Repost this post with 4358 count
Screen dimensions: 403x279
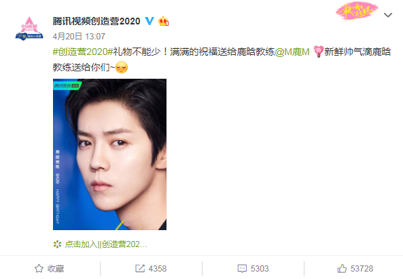click(x=151, y=268)
